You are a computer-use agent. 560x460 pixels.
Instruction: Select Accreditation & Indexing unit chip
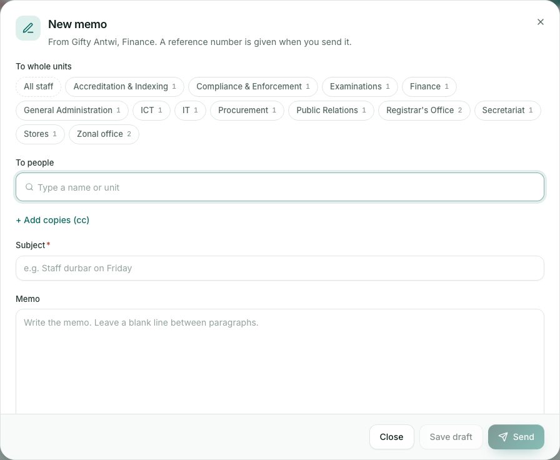124,87
